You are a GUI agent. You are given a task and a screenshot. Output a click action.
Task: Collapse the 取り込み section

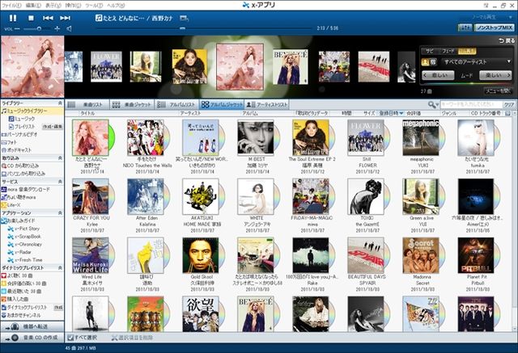(x=60, y=158)
